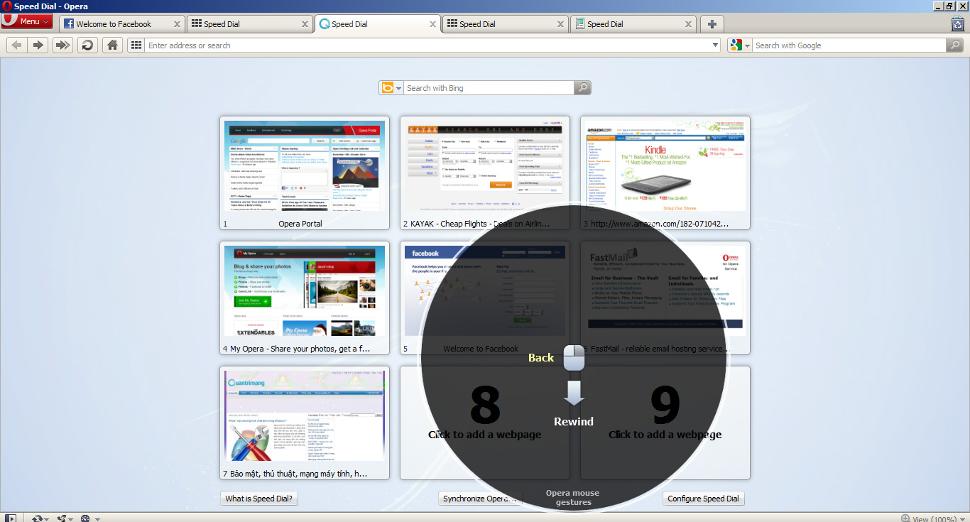Click the What is Speed Dial? button
Viewport: 970px width, 522px height.
(x=259, y=498)
